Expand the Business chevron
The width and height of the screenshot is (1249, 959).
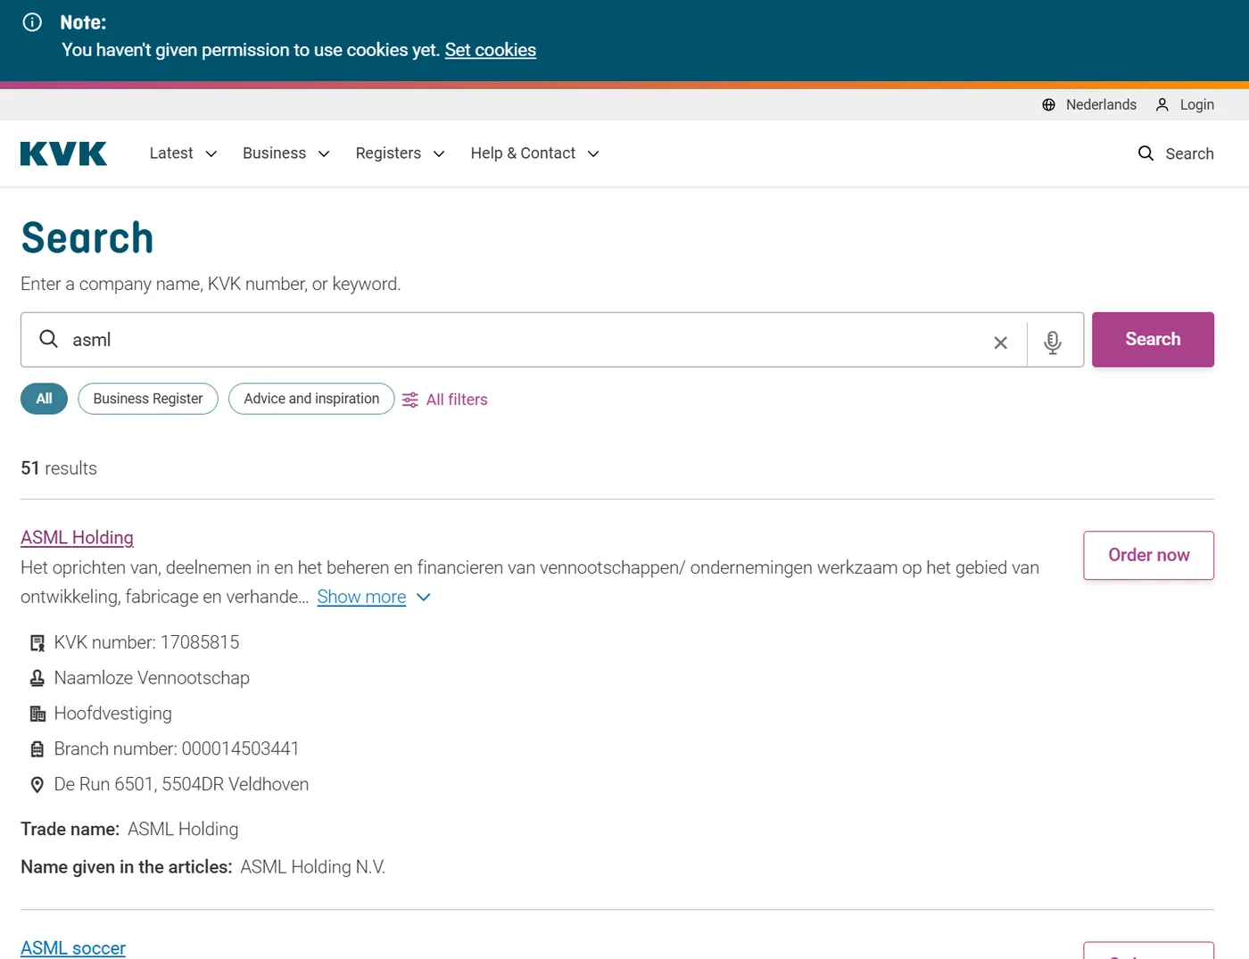pos(324,154)
